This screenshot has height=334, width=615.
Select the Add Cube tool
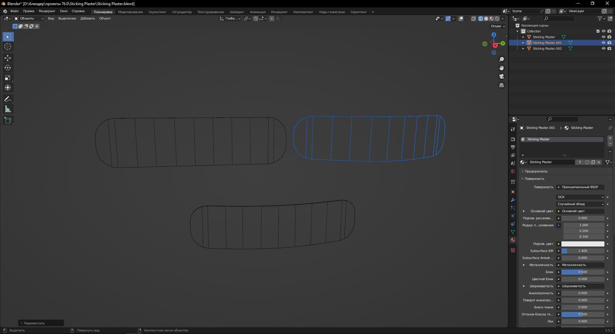8,121
